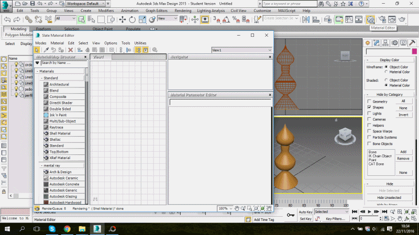The height and width of the screenshot is (235, 419).
Task: Toggle the Angle Snap icon
Action: point(226,19)
